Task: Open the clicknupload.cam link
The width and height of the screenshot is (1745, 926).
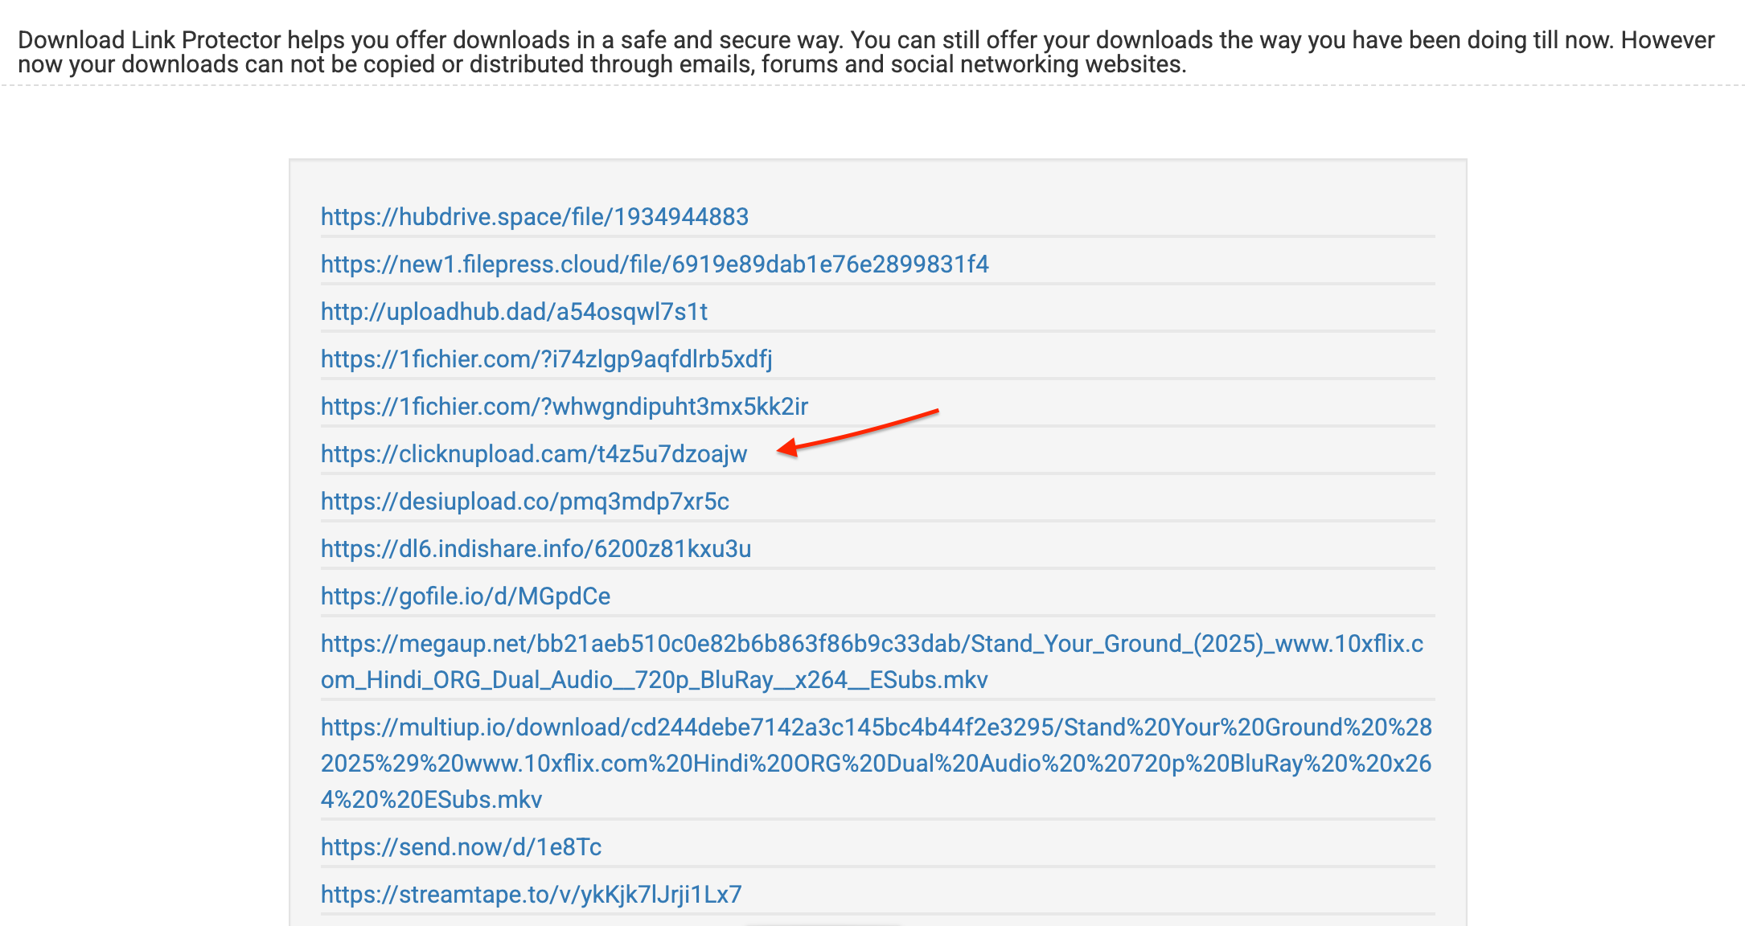Action: pos(534,454)
